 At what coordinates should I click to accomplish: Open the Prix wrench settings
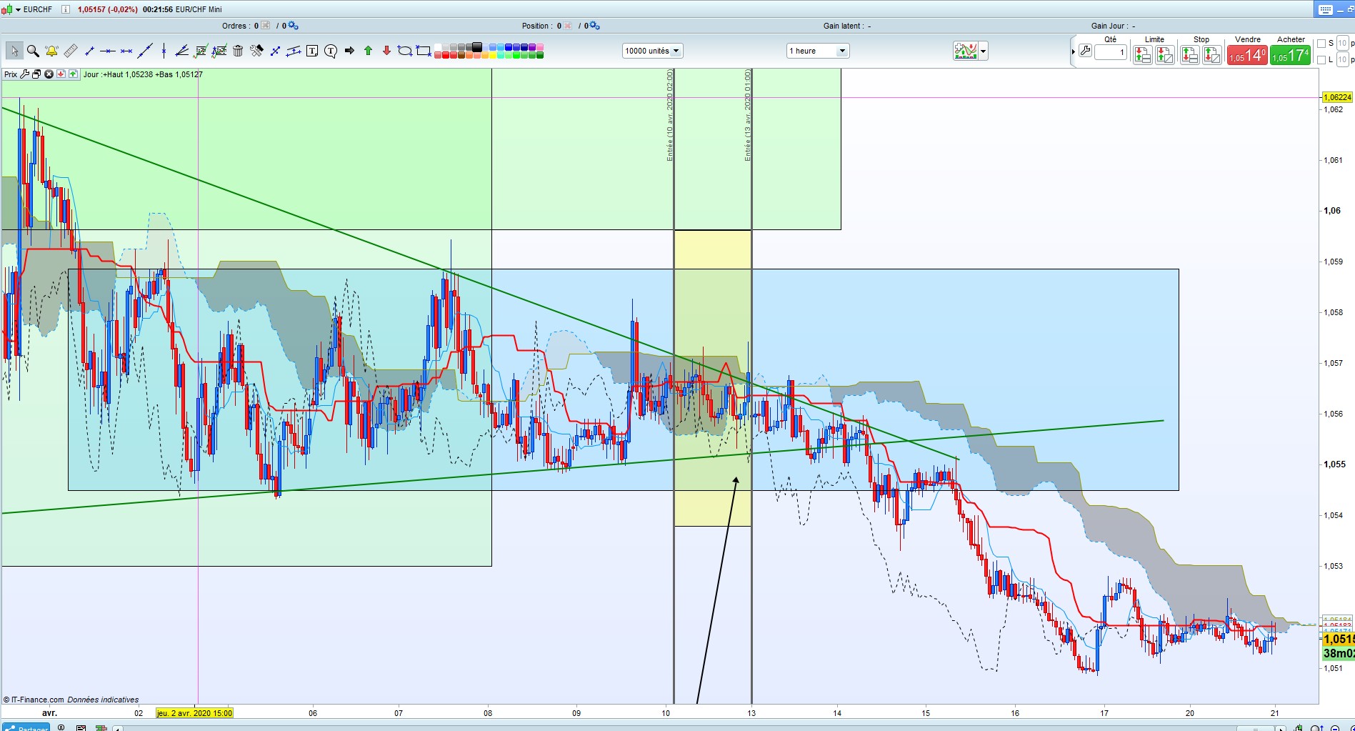[25, 74]
